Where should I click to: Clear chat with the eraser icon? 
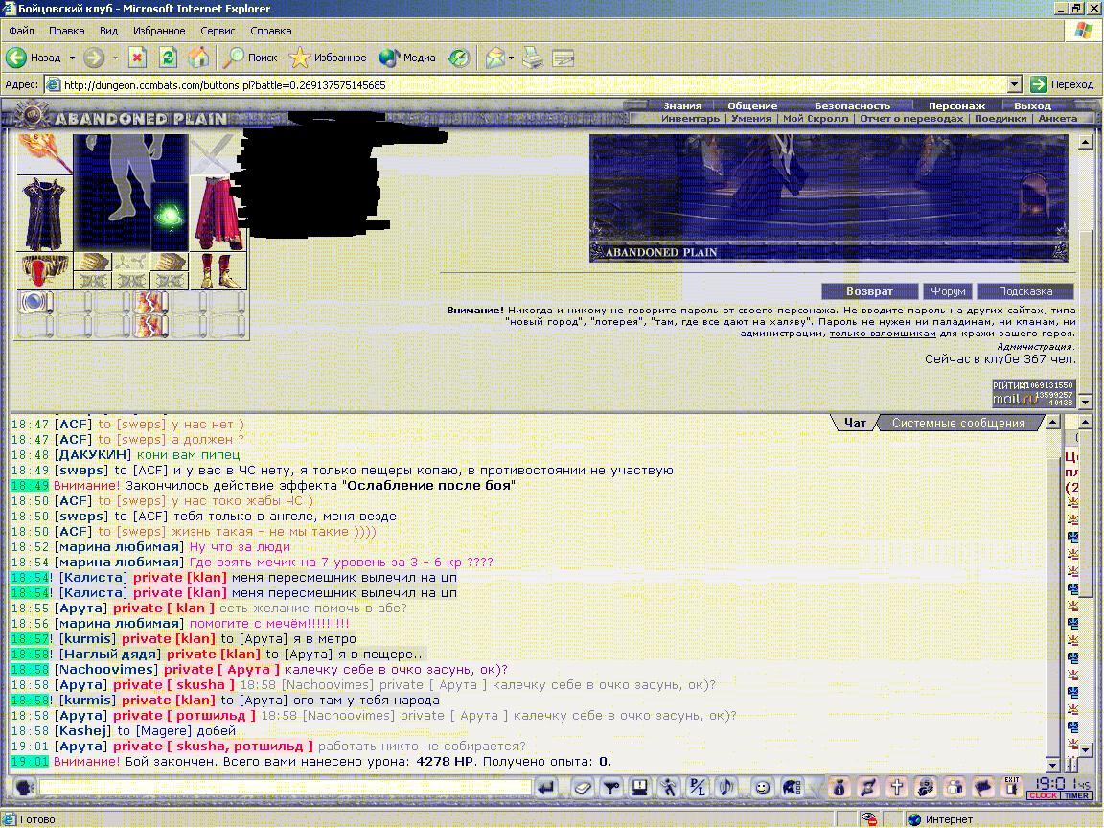pyautogui.click(x=583, y=787)
